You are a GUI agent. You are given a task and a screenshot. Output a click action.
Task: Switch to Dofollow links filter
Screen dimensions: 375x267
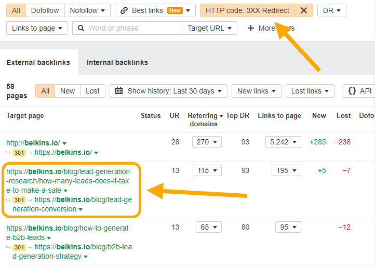pos(45,10)
